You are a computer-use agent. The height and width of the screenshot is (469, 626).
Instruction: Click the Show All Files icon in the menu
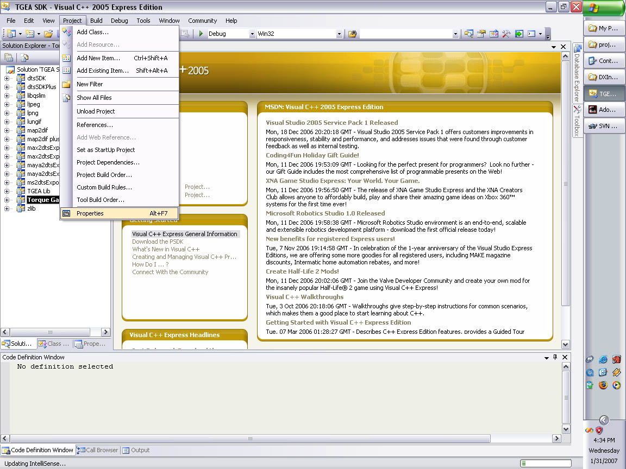pyautogui.click(x=66, y=98)
